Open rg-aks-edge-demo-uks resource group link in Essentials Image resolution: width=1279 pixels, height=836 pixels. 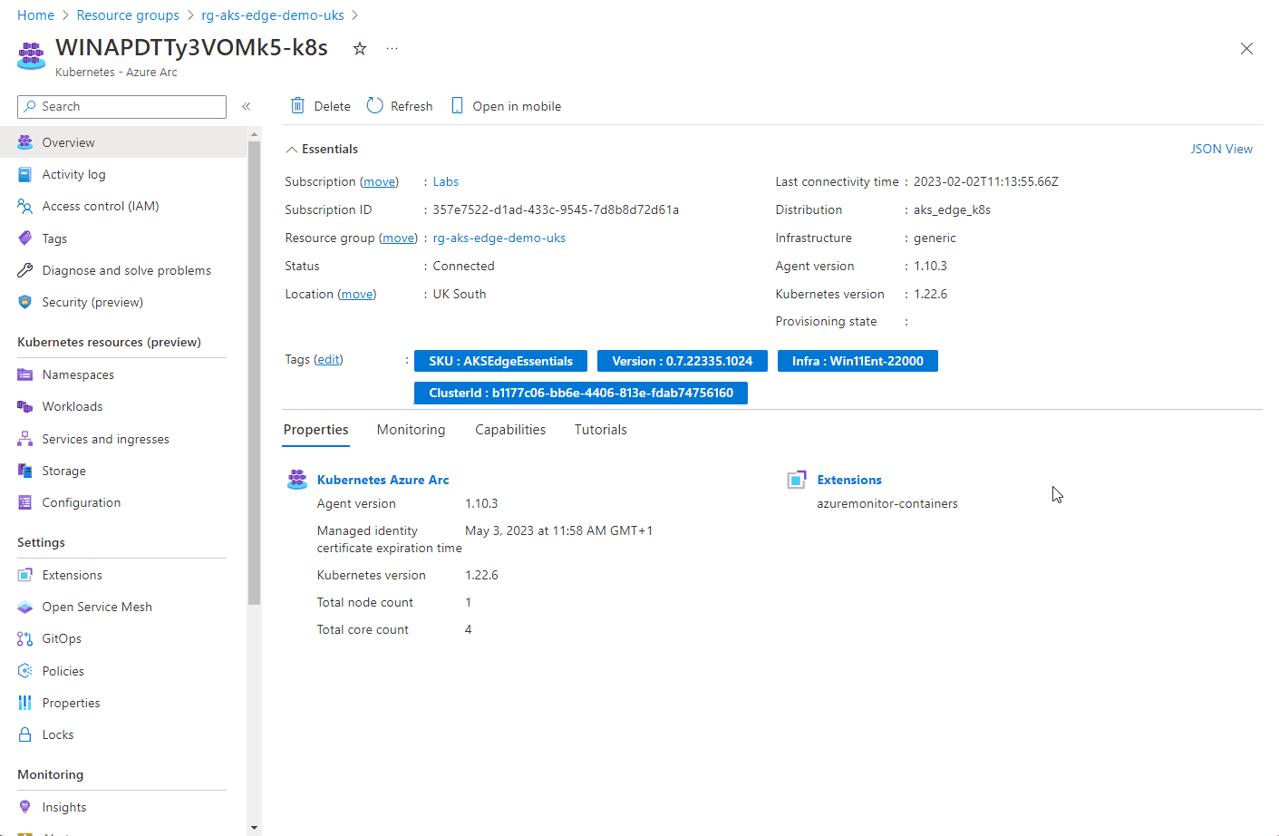(499, 238)
